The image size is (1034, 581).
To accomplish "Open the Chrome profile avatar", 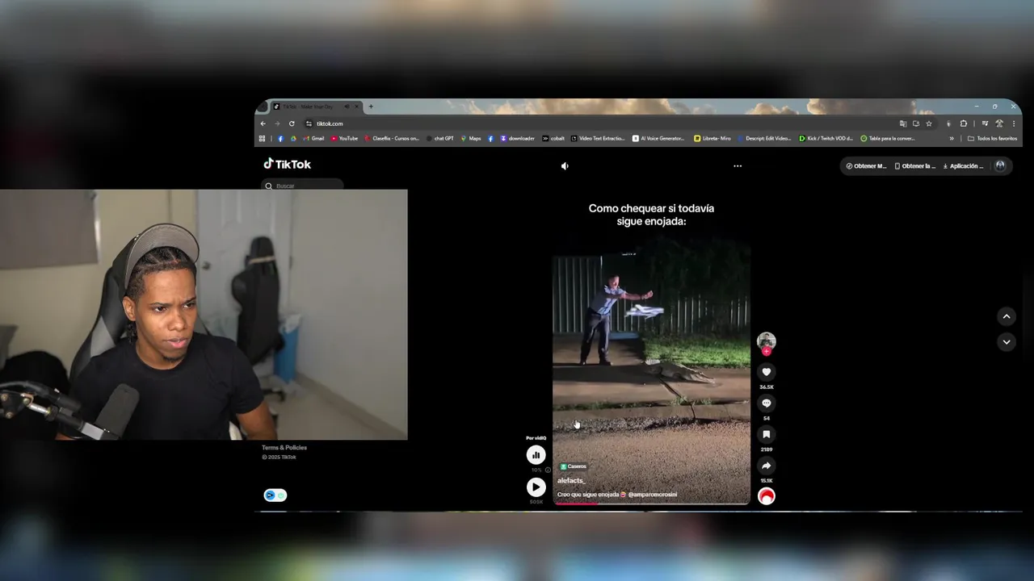I will (999, 123).
